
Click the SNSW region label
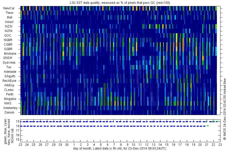pos(8,58)
